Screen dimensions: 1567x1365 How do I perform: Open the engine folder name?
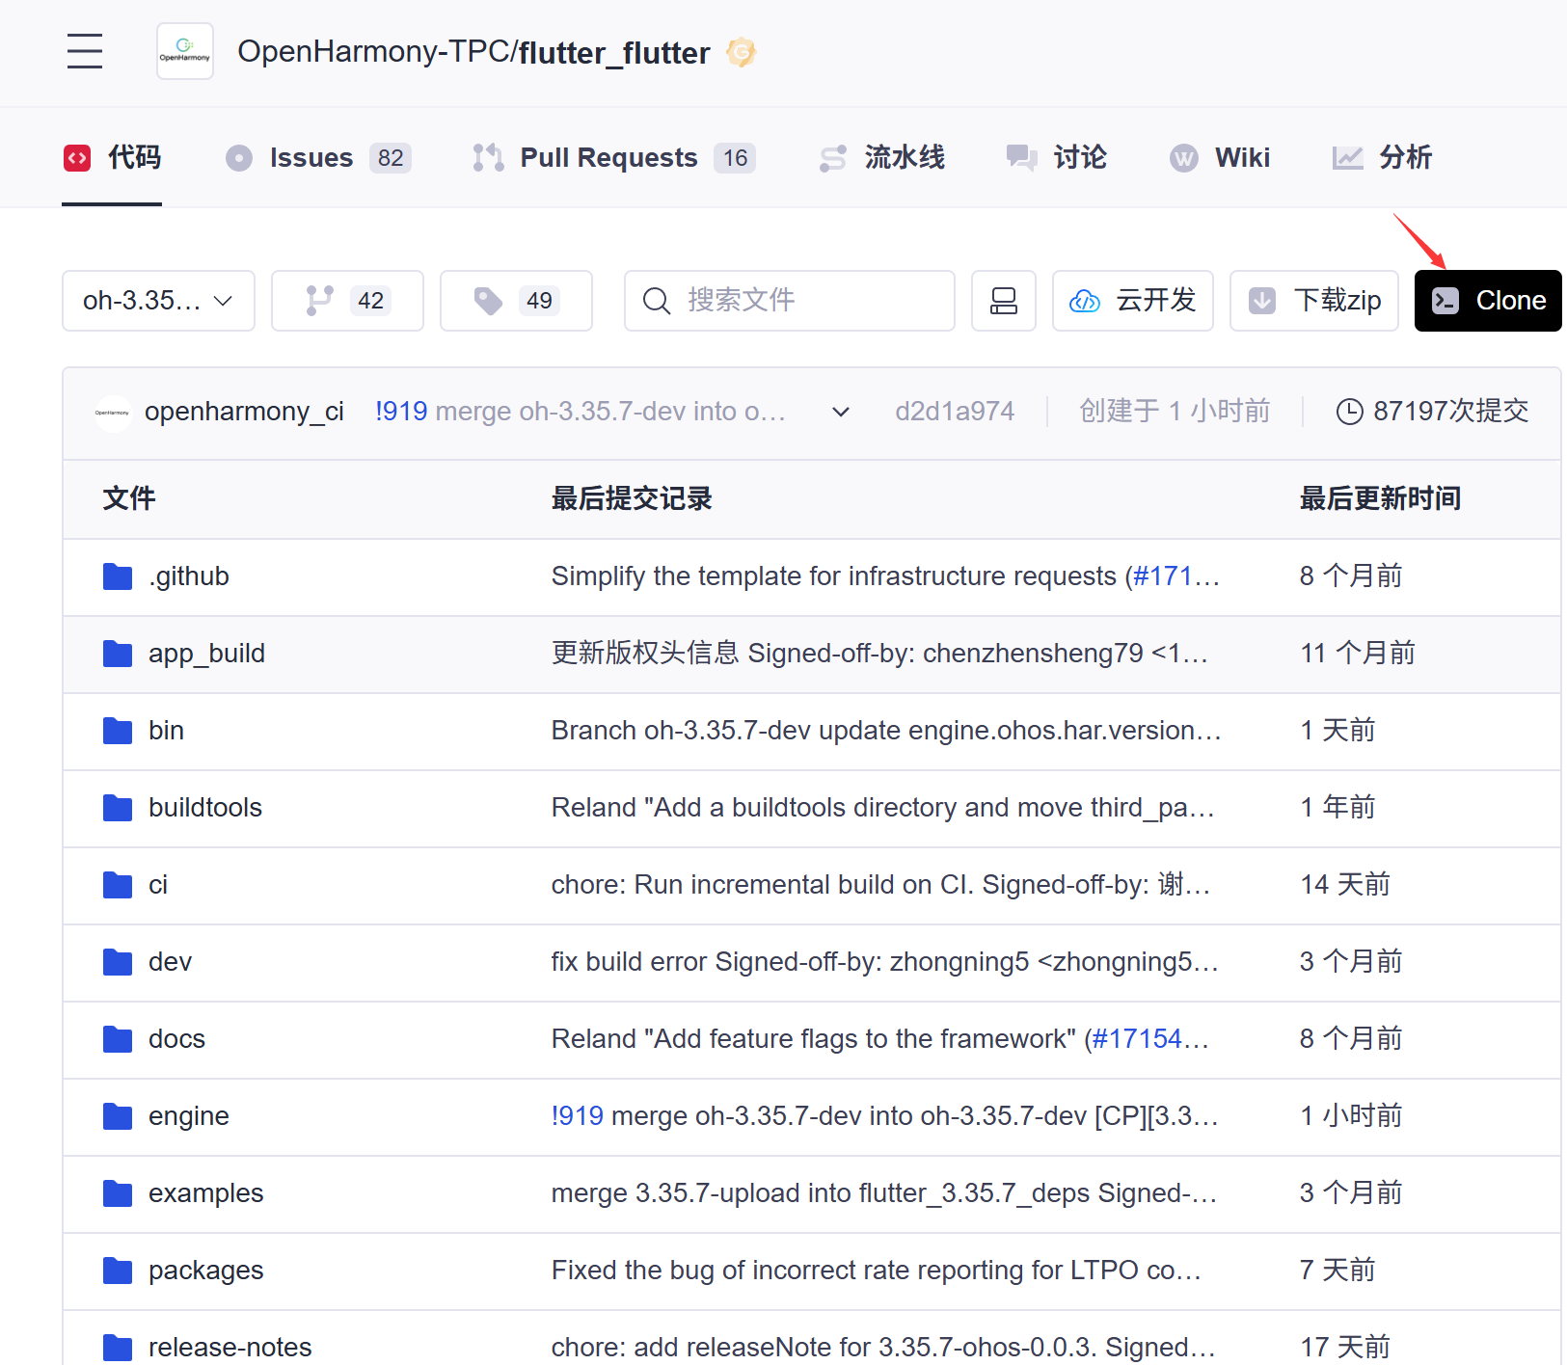click(189, 1116)
